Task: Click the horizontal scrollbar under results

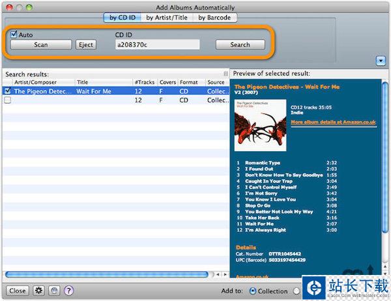Action: (x=108, y=275)
